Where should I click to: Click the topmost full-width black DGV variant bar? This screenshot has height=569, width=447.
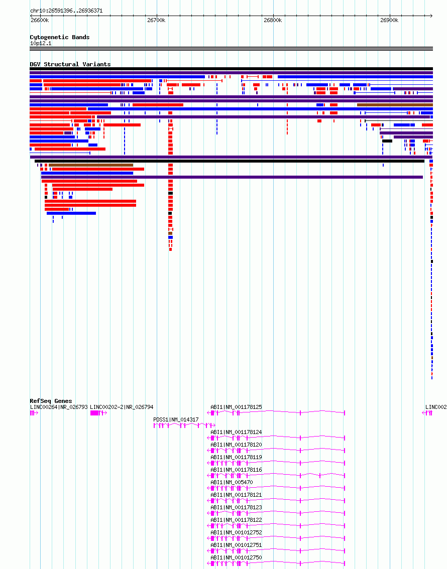coord(232,69)
